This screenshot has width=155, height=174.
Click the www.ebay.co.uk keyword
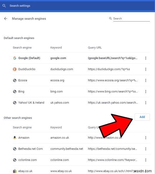tap(61, 171)
